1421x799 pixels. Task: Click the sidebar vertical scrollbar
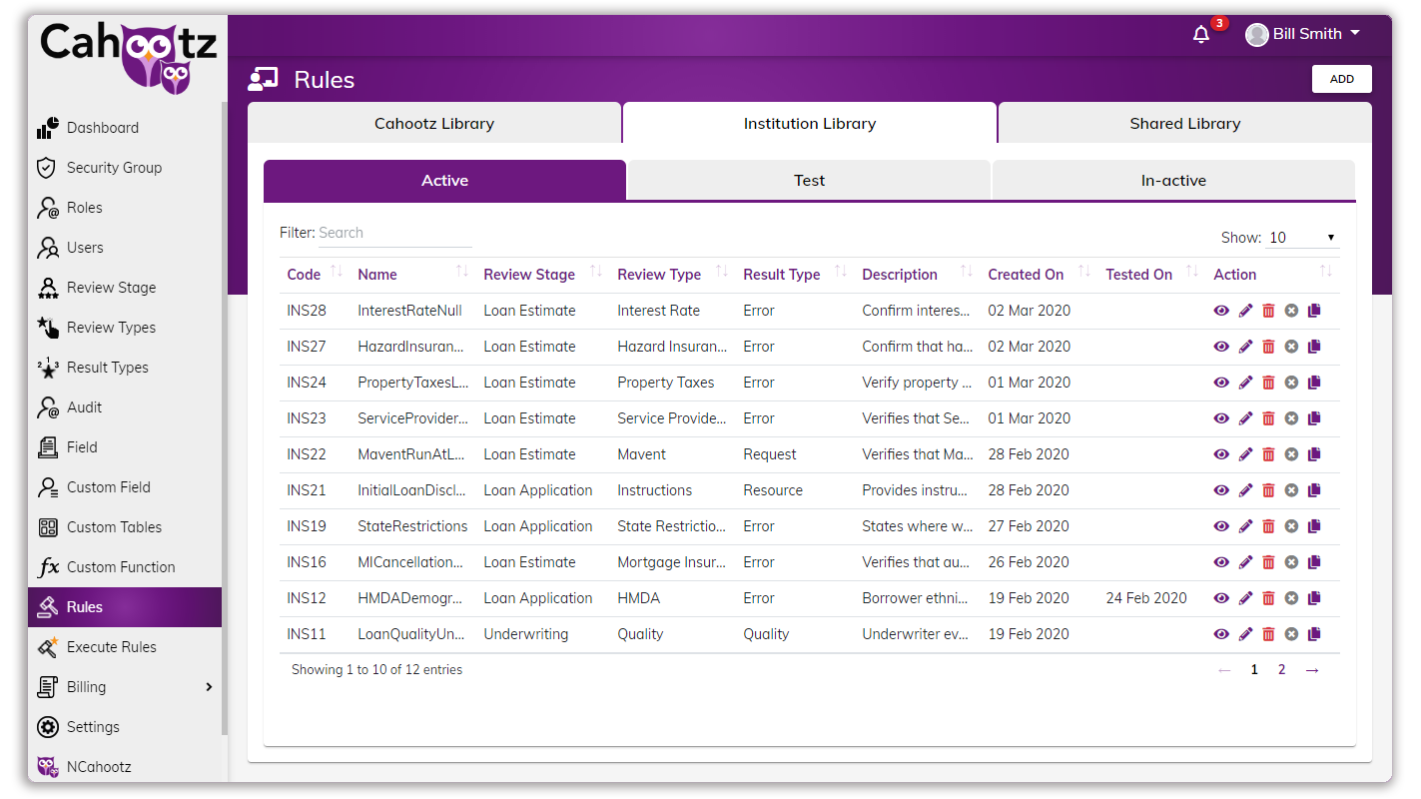225,419
